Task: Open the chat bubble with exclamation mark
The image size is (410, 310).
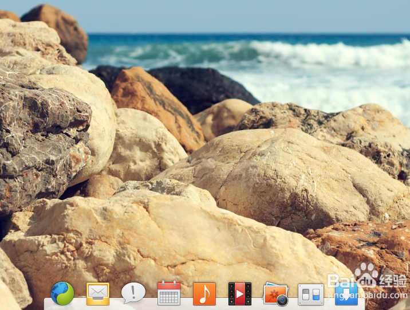Action: 133,293
